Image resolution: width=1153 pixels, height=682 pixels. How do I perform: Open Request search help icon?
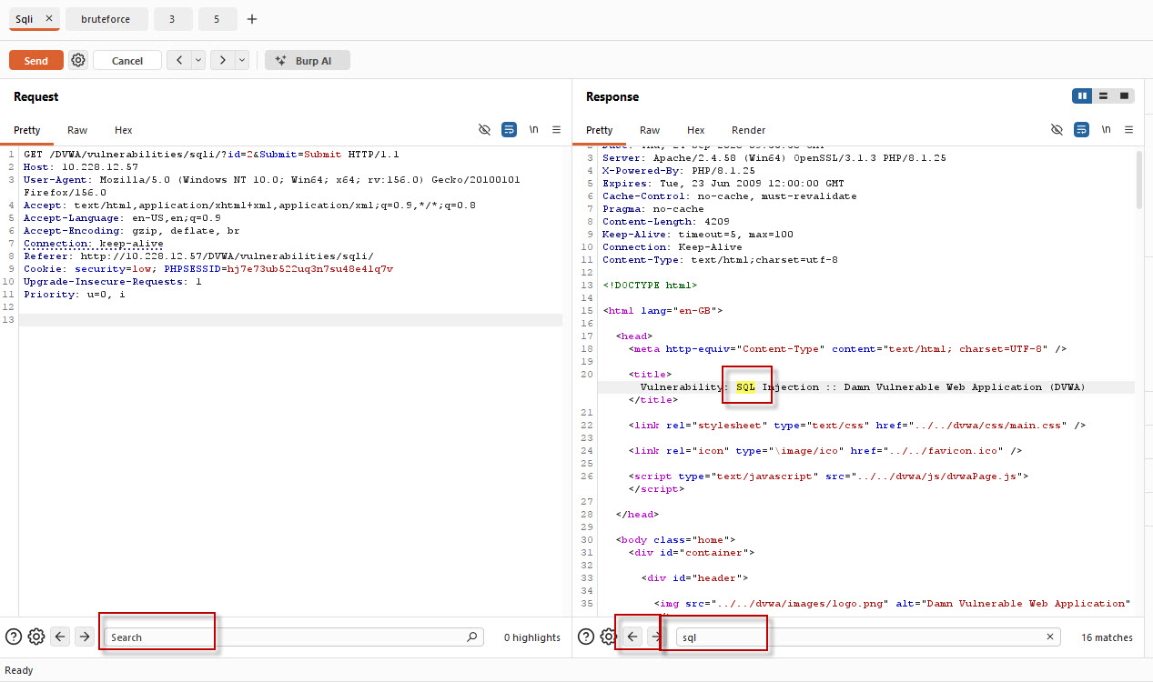click(14, 637)
